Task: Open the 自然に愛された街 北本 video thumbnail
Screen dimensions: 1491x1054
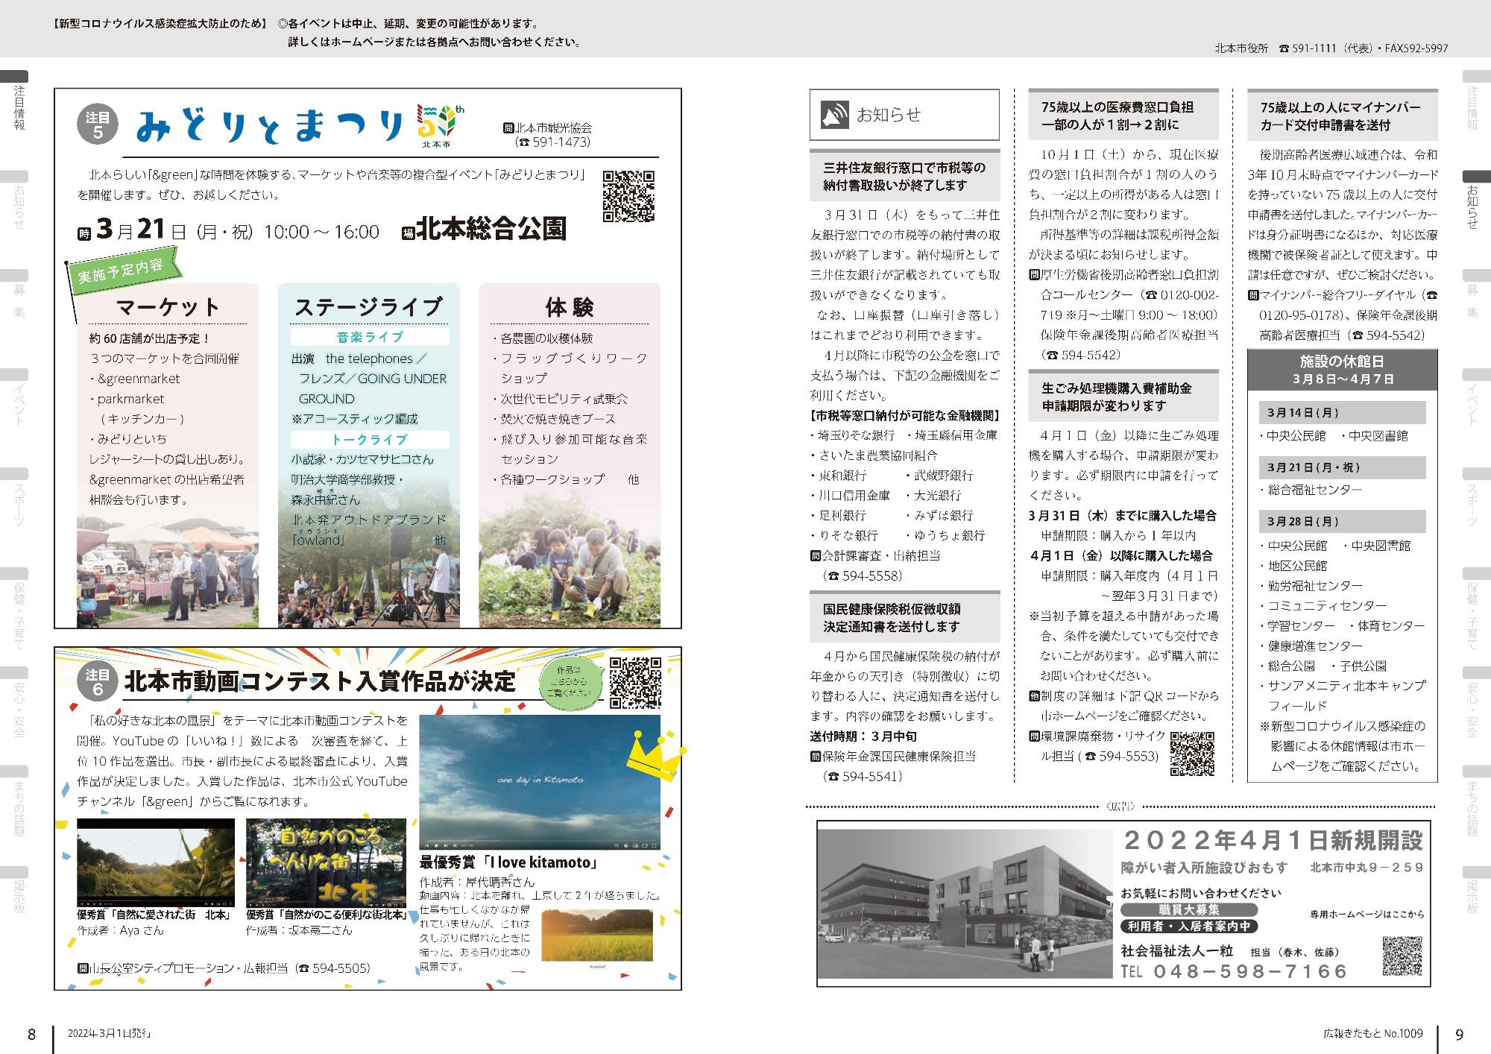Action: click(156, 862)
